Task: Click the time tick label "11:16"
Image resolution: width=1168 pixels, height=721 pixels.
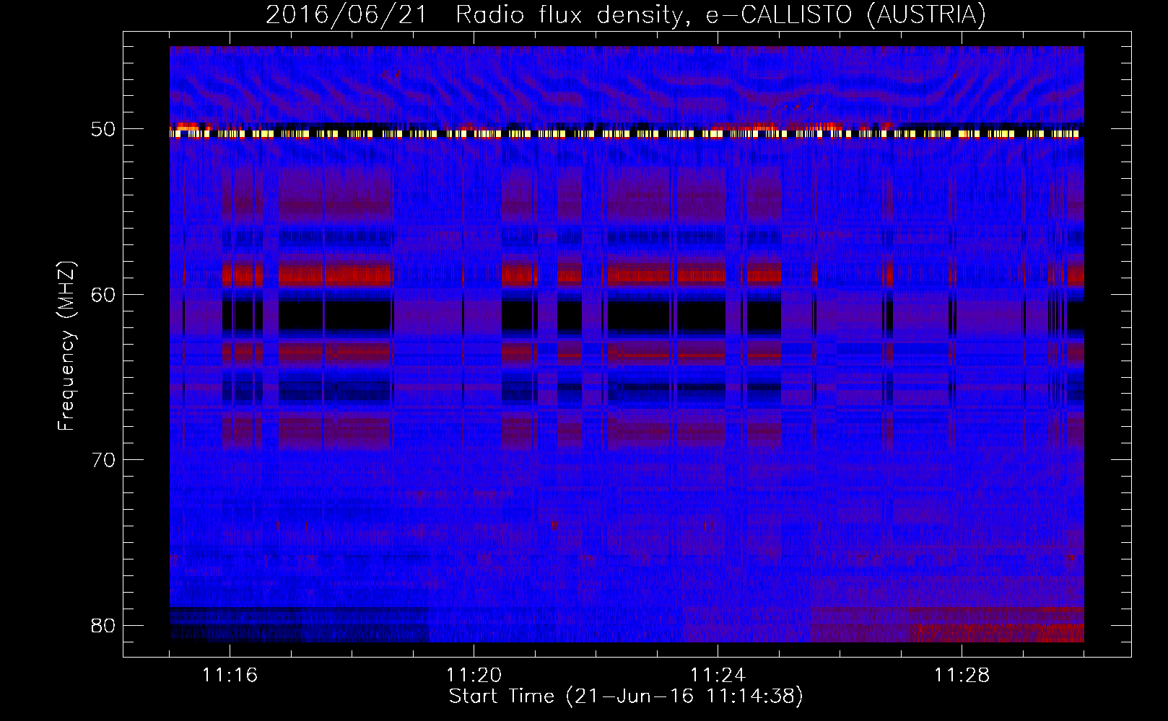Action: 230,676
